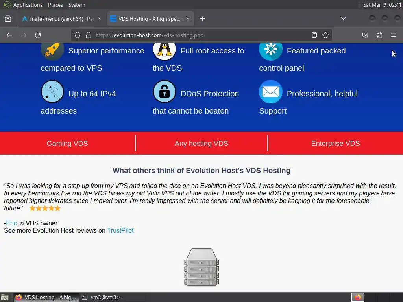Click the clock showing Sat Mar 9
Screen dimensions: 403x302
pyautogui.click(x=382, y=5)
